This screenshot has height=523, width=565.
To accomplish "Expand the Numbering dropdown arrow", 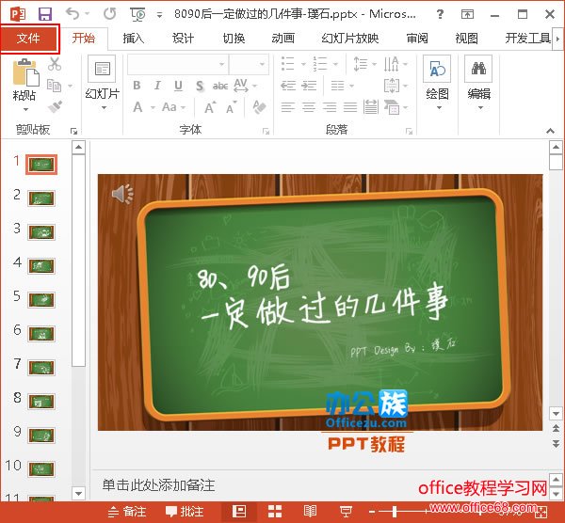I will click(x=335, y=64).
